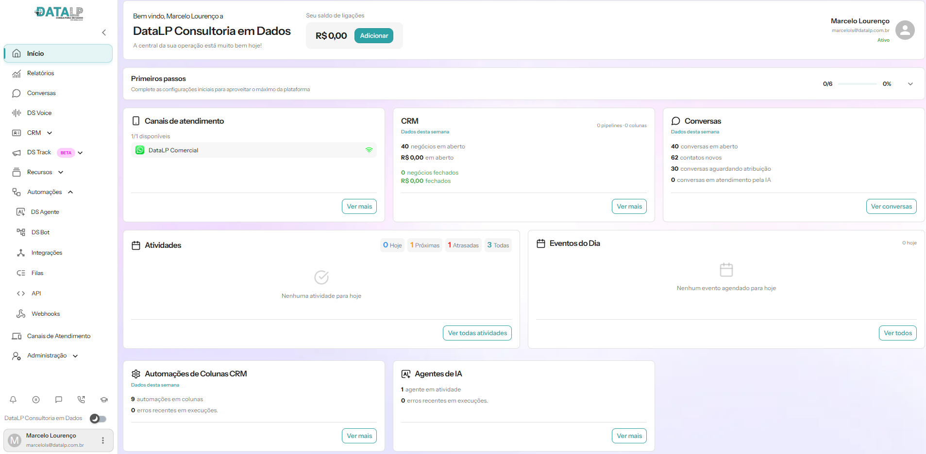Expand the Primeiros passos panel

pyautogui.click(x=910, y=84)
